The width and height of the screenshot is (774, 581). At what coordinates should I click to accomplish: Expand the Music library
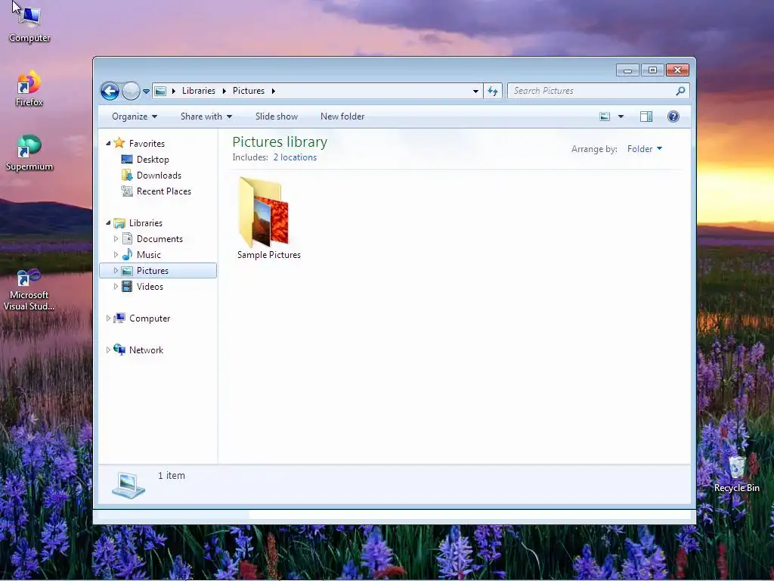pyautogui.click(x=116, y=254)
